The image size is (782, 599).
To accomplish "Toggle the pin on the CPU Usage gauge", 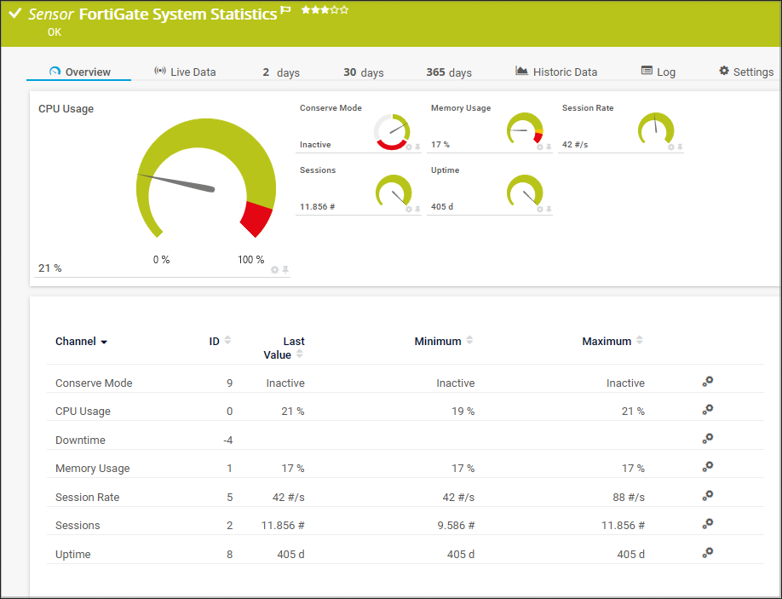I will click(x=286, y=270).
